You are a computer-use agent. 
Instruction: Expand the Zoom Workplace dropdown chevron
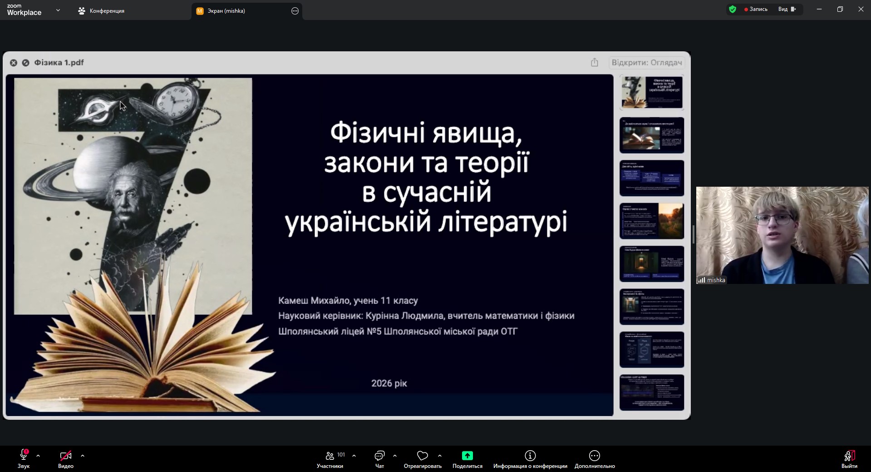(58, 10)
